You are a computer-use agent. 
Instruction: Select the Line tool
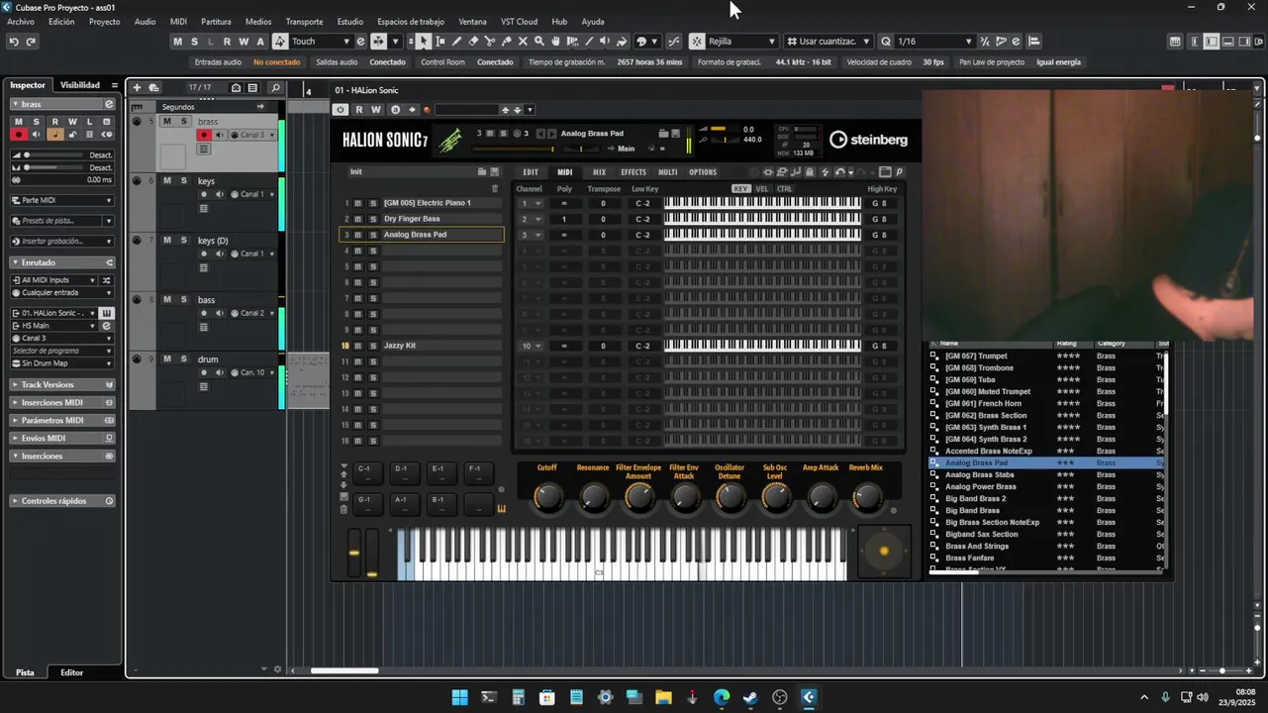[x=589, y=42]
